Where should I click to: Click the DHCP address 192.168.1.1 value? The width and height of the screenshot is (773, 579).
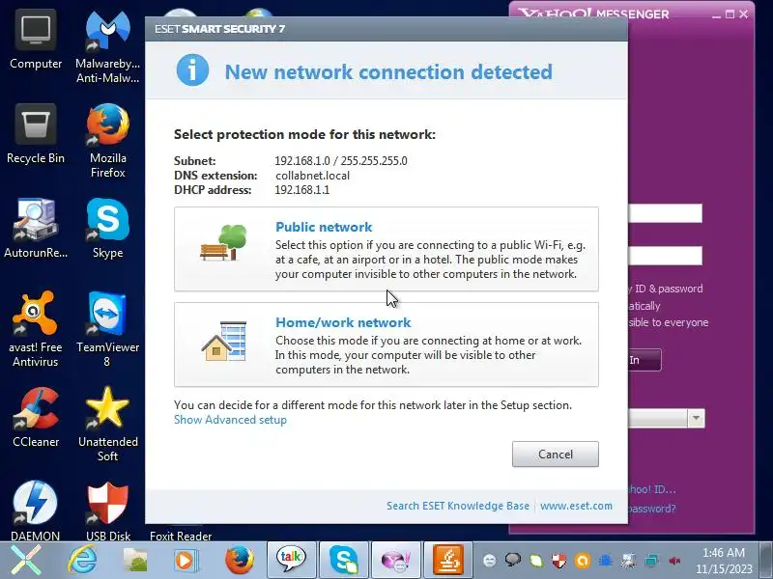[x=301, y=190]
